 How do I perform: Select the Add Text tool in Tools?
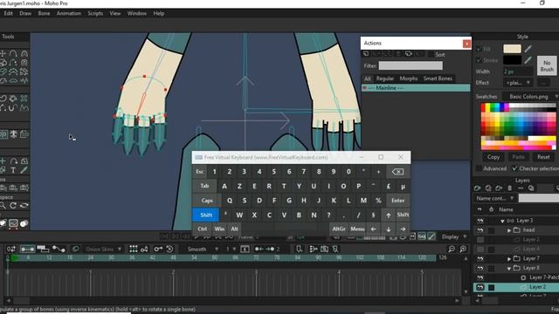[13, 170]
